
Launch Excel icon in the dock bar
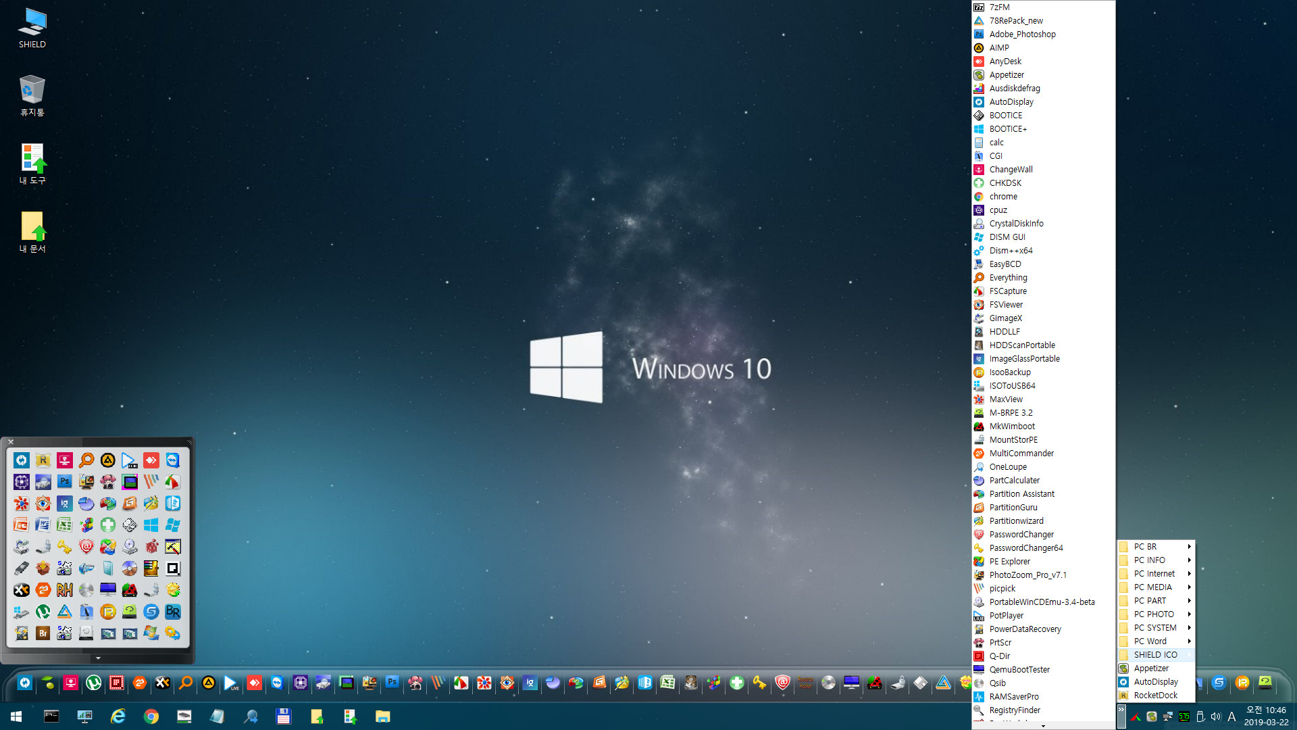668,683
